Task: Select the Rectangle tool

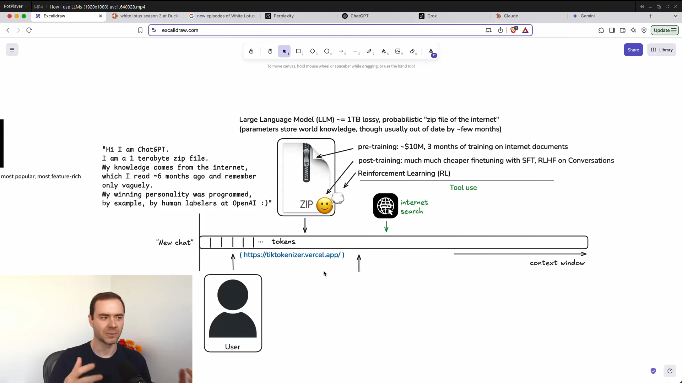Action: pos(299,51)
